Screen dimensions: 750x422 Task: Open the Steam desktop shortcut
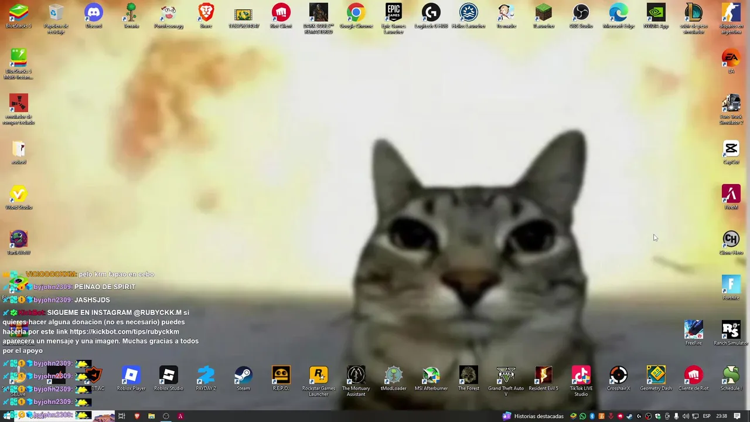(244, 379)
